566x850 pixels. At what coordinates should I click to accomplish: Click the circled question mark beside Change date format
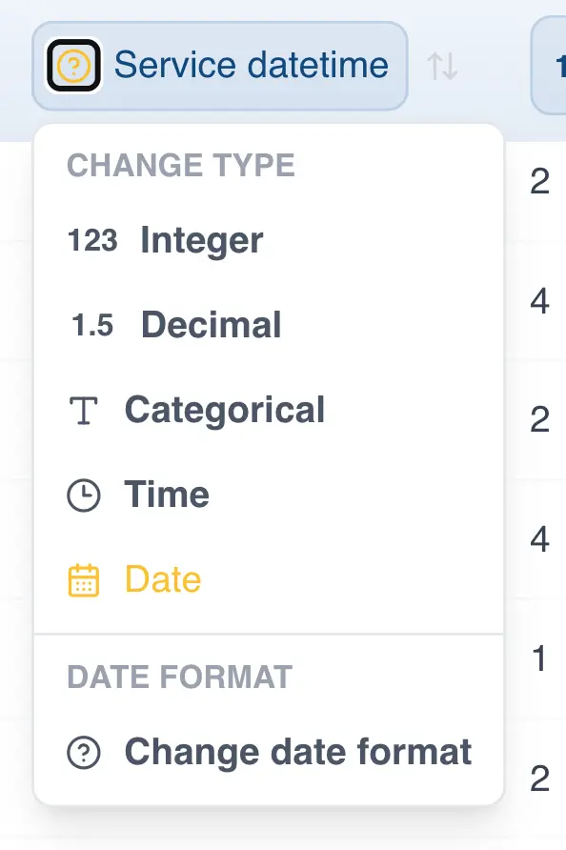(86, 752)
